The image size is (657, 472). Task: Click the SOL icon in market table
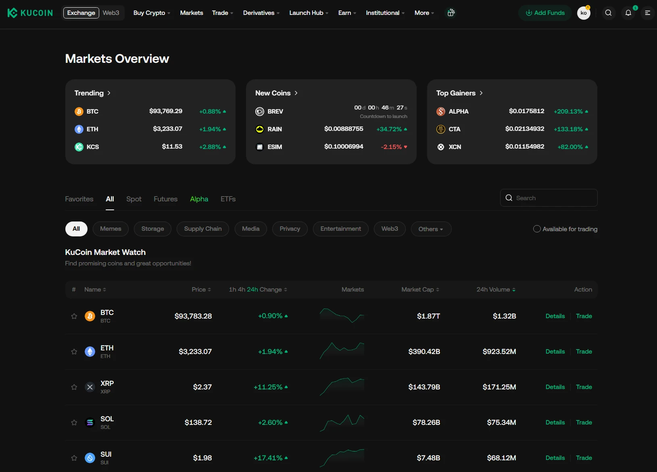pyautogui.click(x=90, y=422)
